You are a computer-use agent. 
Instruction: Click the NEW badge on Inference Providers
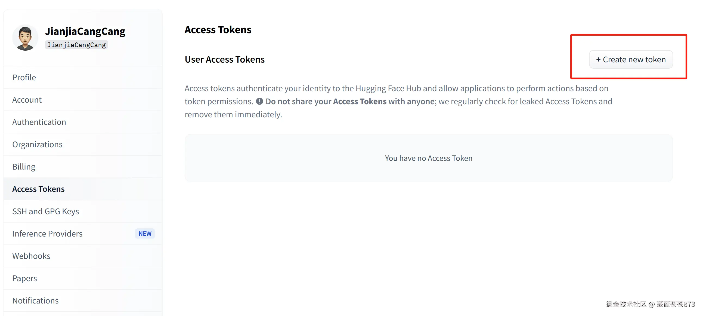pos(145,234)
